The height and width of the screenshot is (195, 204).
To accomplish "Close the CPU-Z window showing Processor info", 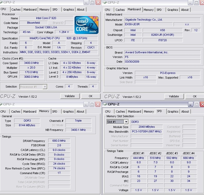I will [98, 2].
